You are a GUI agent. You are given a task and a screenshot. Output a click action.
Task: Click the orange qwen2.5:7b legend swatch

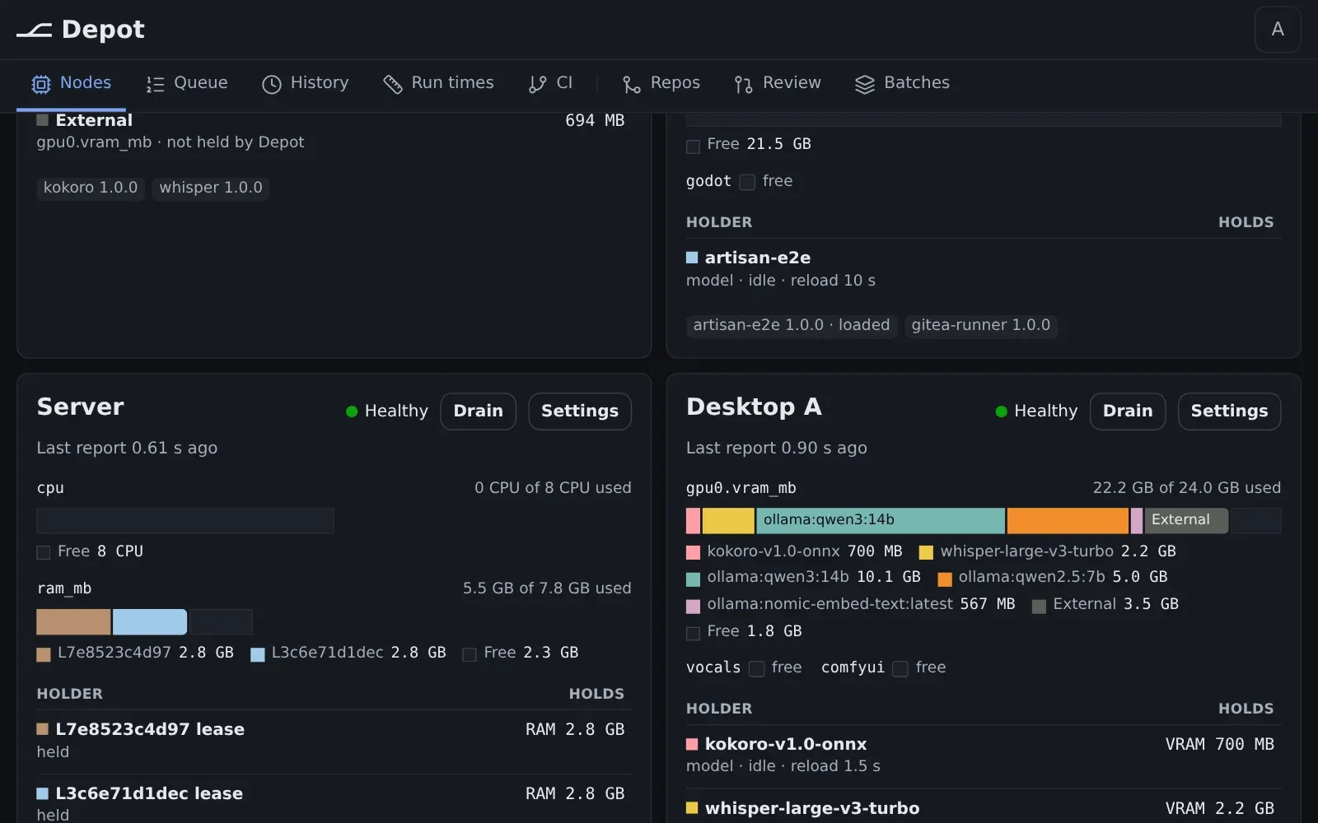945,579
